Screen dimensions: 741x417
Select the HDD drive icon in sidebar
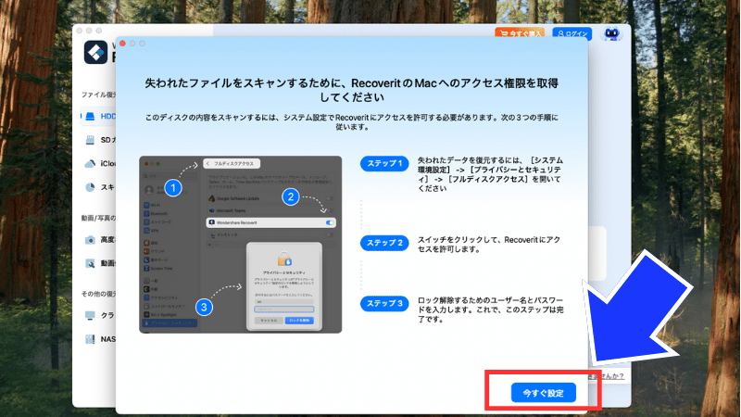[90, 117]
